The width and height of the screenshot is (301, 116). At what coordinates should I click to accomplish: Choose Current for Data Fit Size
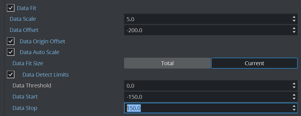coord(254,63)
